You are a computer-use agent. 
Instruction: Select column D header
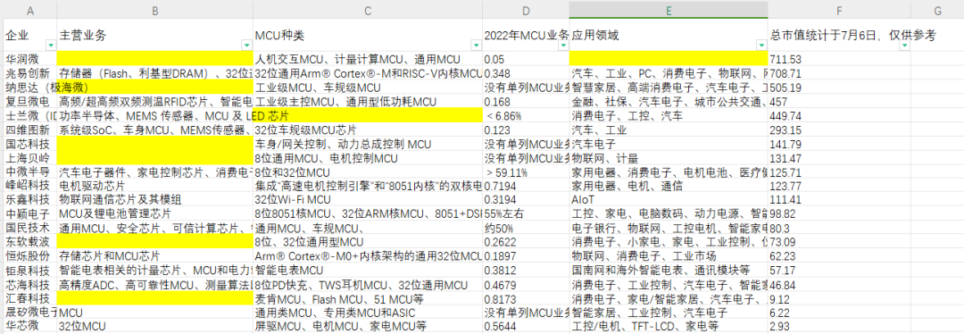526,11
